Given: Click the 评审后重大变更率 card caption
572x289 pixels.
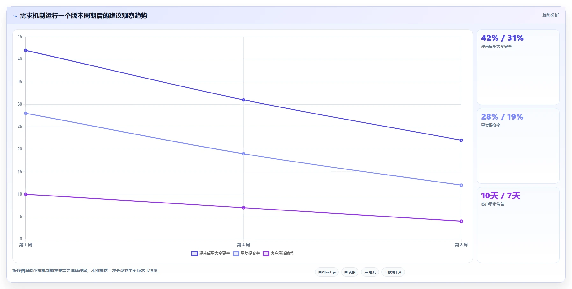Looking at the screenshot, I should [496, 46].
